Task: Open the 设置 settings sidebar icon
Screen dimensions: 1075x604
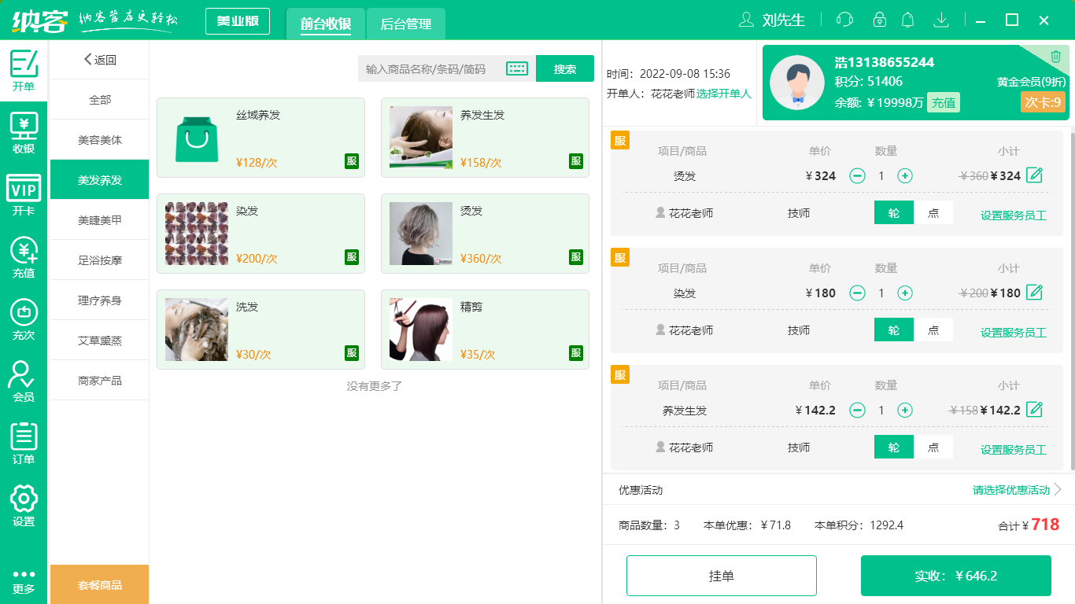Action: 24,503
